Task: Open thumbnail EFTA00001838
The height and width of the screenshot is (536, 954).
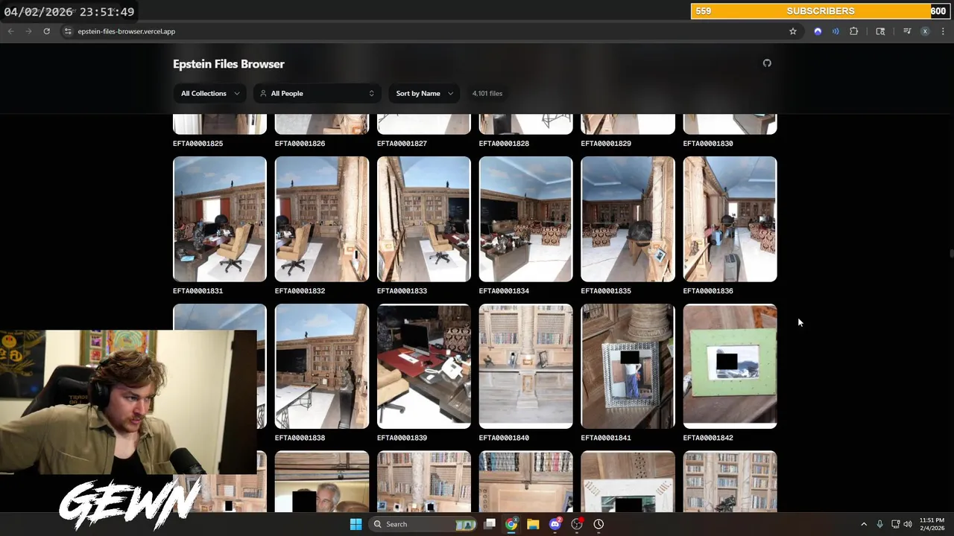Action: coord(322,366)
